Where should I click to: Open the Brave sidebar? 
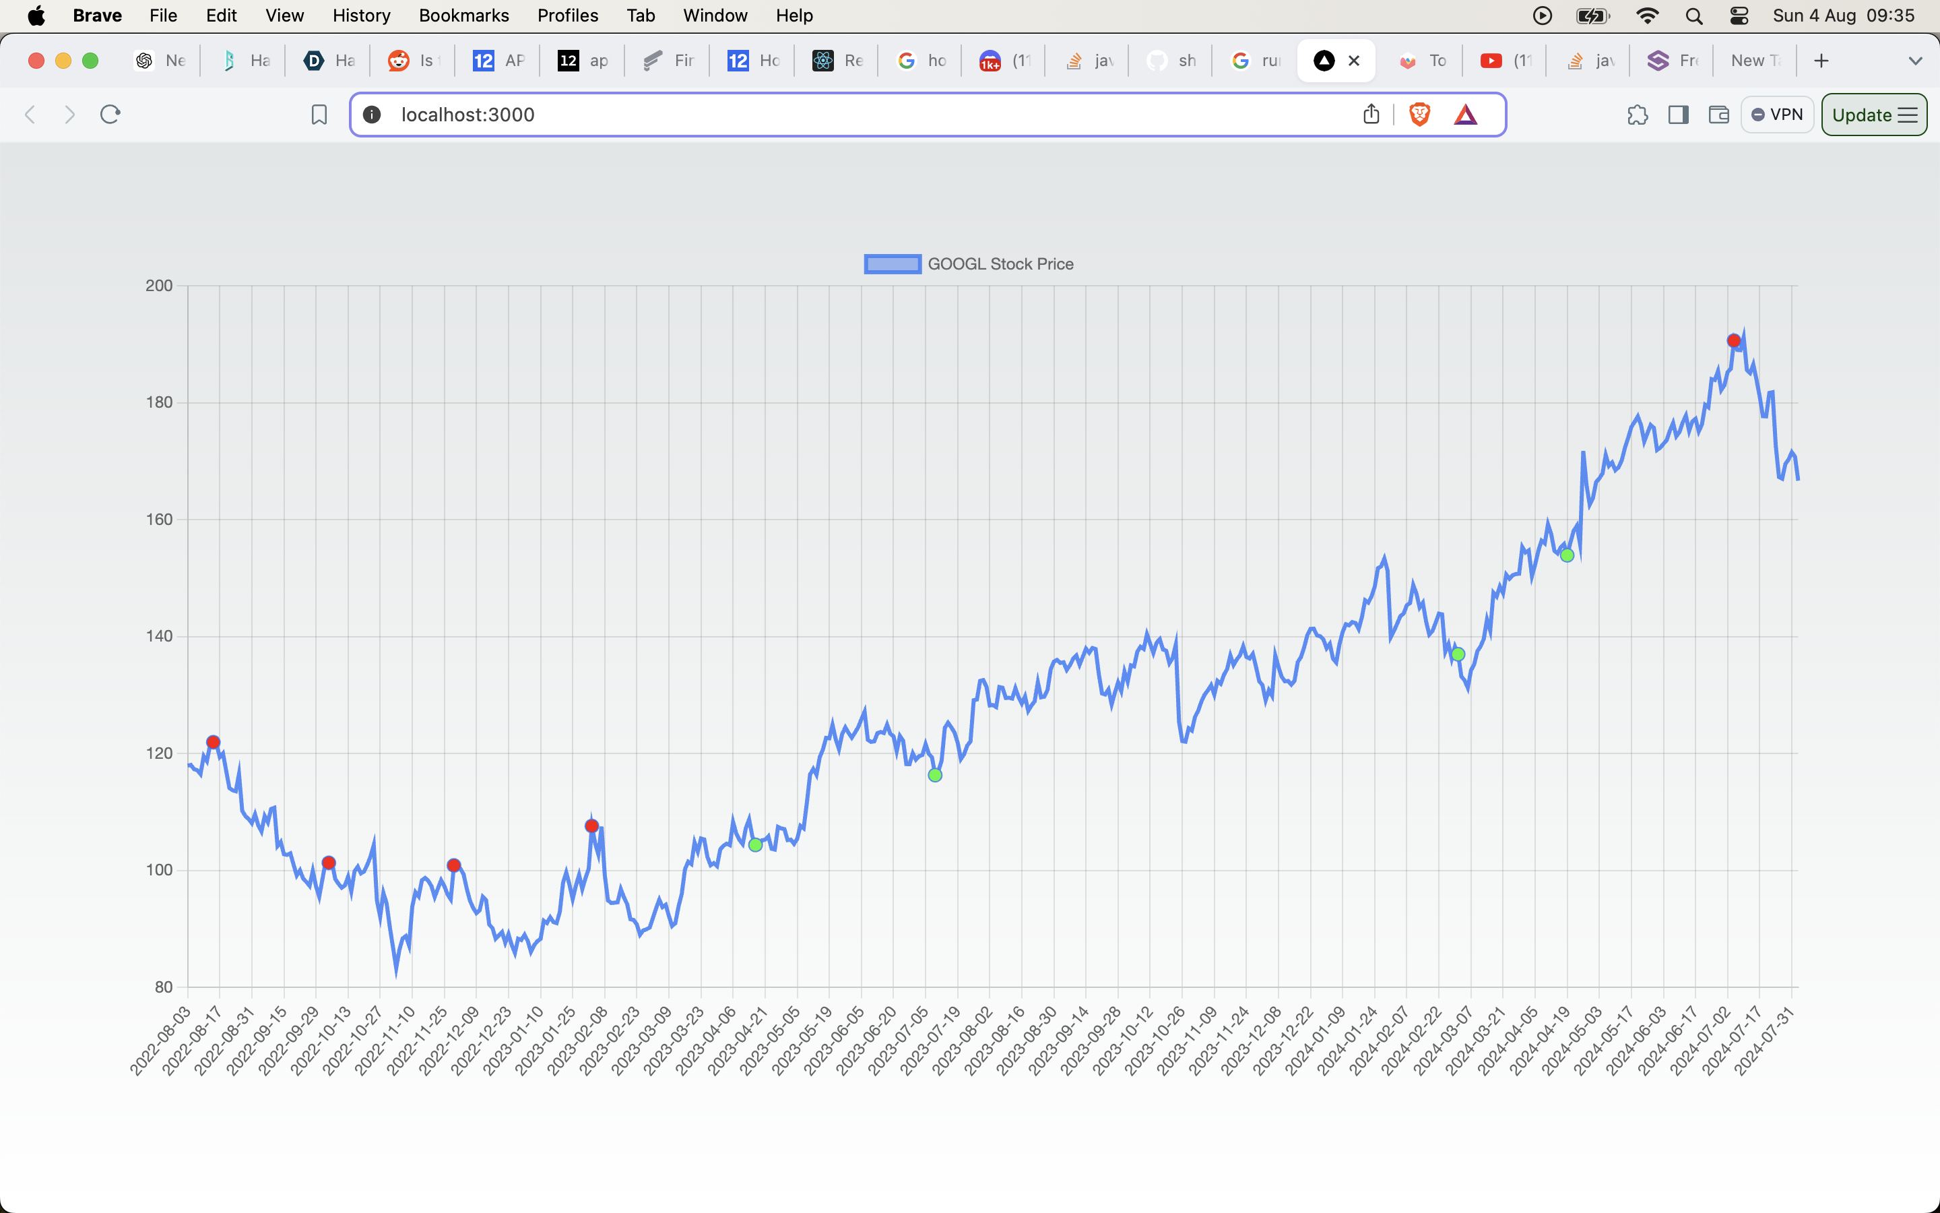click(1679, 114)
